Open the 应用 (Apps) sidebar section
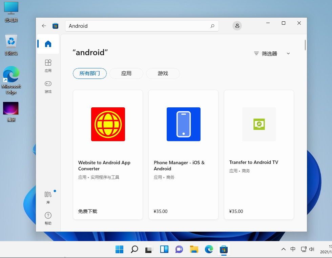The width and height of the screenshot is (332, 258). pyautogui.click(x=48, y=66)
